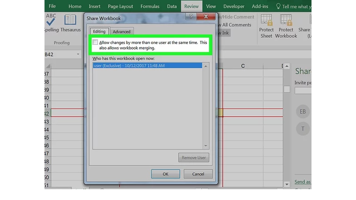This screenshot has height=200, width=356.
Task: Open the Share Workbook dialog help
Action: (191, 16)
